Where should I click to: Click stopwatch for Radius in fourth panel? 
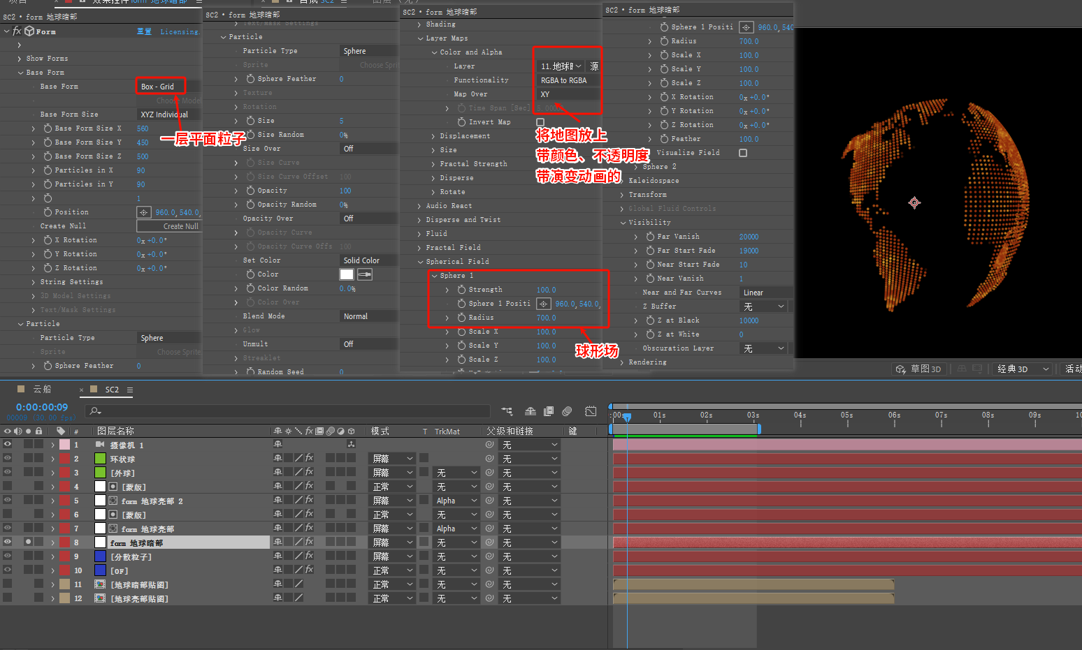tap(664, 41)
